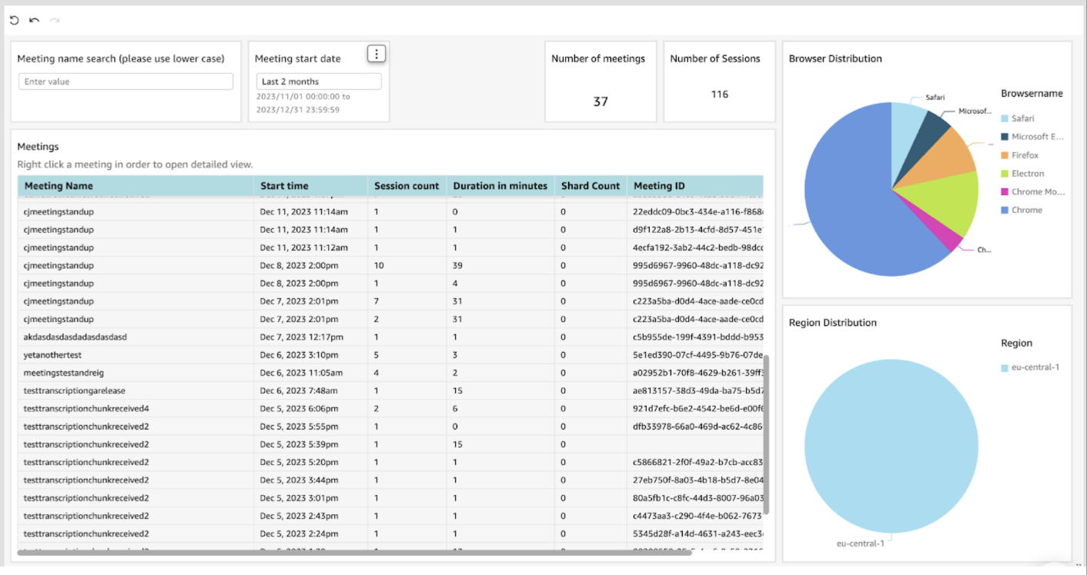
Task: Sort by the Meeting Name column header
Action: (x=59, y=185)
